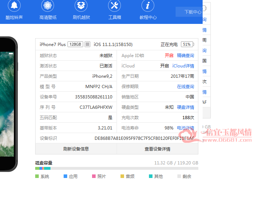Viewport: 273px width, 219px height.
Task: Click the 磁盘容量 disk capacity heading
Action: (x=44, y=163)
